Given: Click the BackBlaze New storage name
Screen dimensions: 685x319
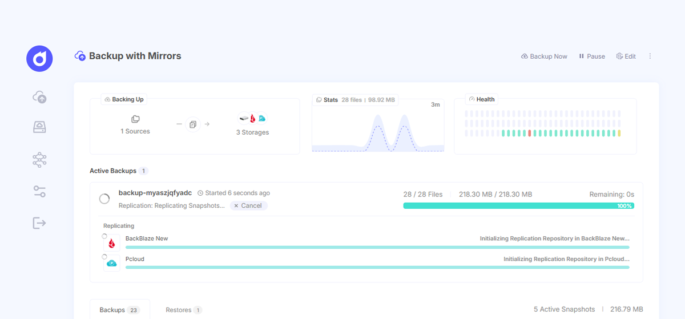Looking at the screenshot, I should (147, 239).
